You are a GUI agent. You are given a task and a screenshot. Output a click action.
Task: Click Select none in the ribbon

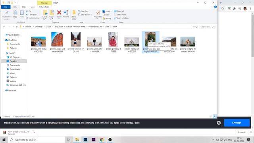point(120,15)
